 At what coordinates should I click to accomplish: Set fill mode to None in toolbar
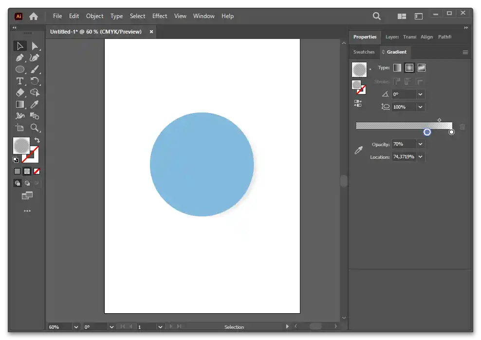37,171
